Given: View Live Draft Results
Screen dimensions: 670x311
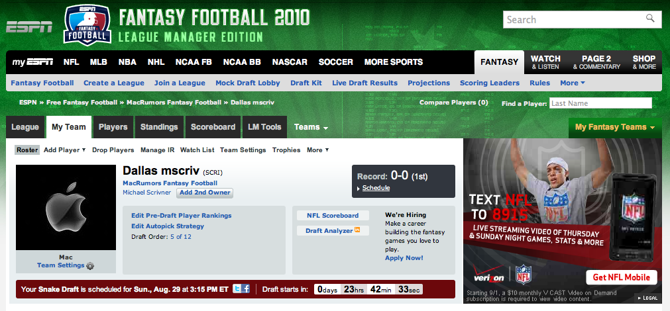Looking at the screenshot, I should pos(365,83).
